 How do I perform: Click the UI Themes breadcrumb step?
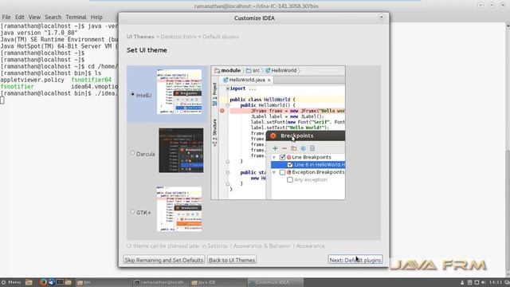coord(140,37)
